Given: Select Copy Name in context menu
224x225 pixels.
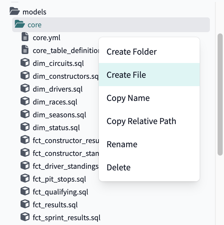Looking at the screenshot, I should (149, 98).
